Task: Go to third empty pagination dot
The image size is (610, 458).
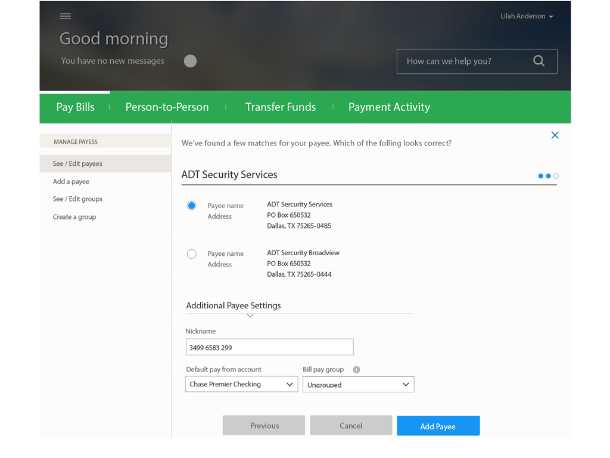Action: [556, 176]
